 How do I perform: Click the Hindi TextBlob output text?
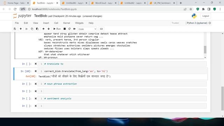[75, 76]
